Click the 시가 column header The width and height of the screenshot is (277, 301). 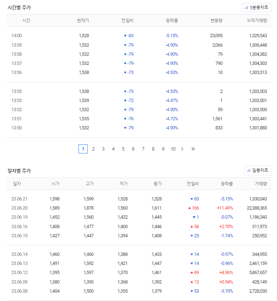(x=56, y=184)
